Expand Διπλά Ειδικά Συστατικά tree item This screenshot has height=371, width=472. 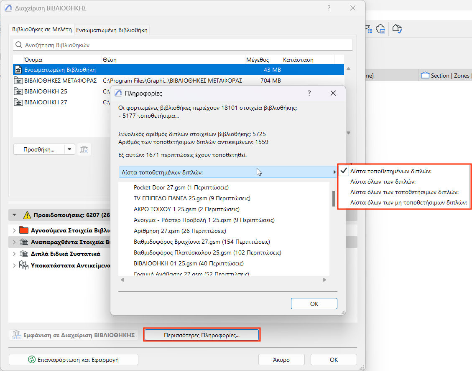pyautogui.click(x=14, y=254)
